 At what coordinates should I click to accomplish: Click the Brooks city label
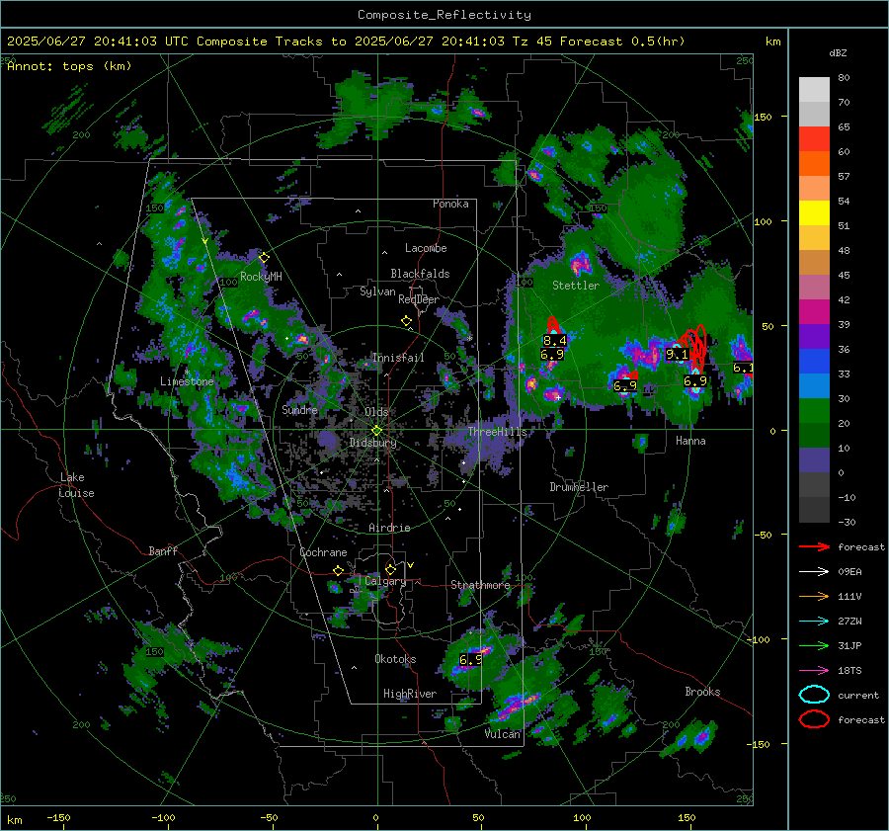702,692
